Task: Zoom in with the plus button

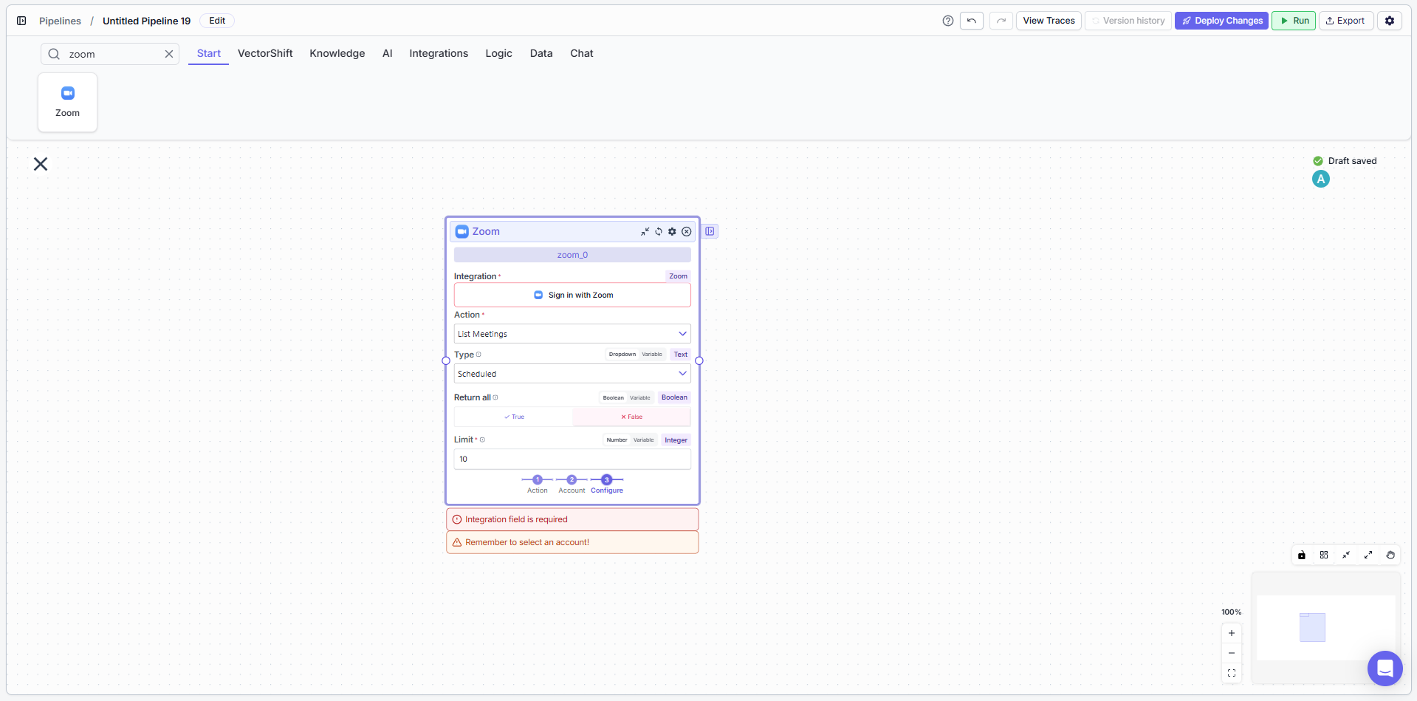Action: click(1232, 633)
